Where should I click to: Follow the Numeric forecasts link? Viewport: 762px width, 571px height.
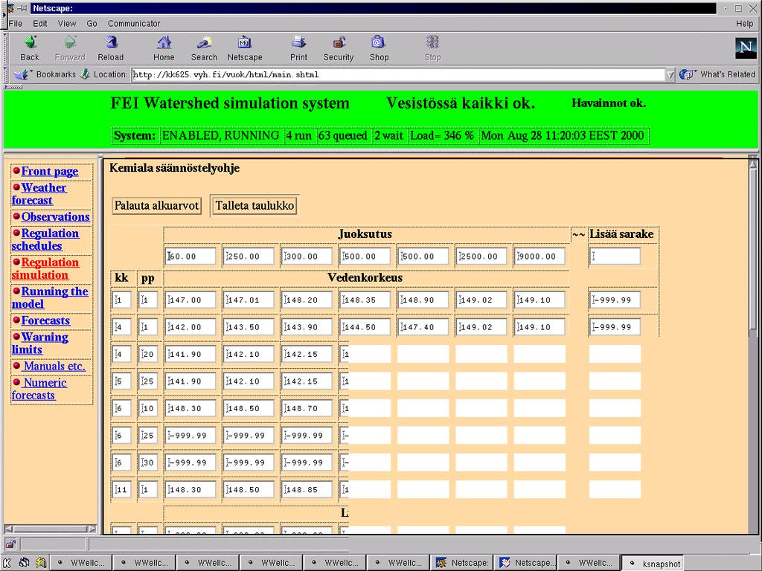[39, 389]
